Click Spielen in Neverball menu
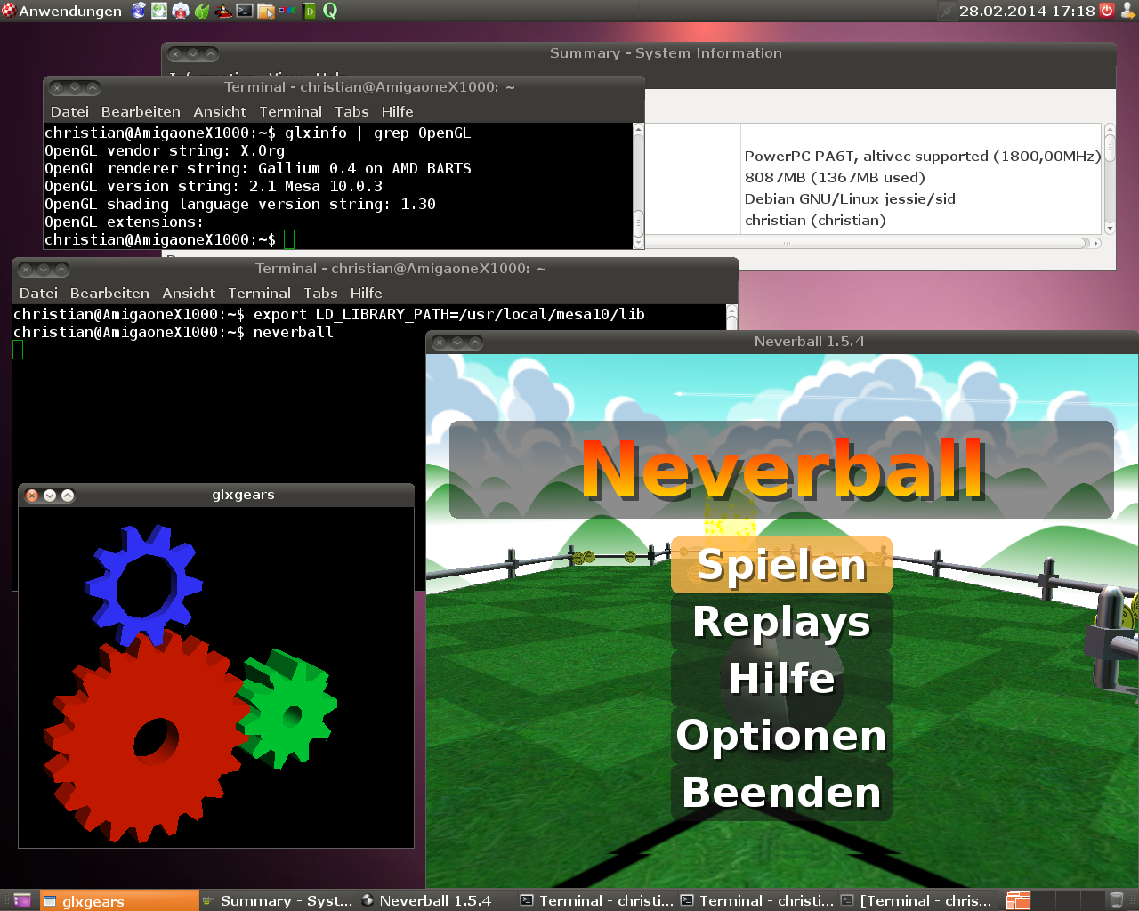1139x911 pixels. (x=781, y=565)
